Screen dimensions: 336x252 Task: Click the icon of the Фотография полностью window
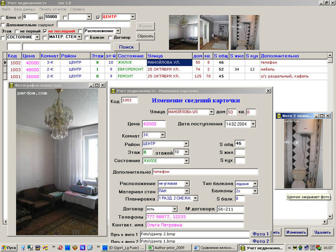pos(11,85)
